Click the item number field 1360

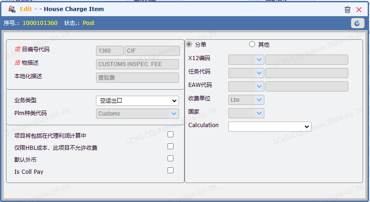110,51
